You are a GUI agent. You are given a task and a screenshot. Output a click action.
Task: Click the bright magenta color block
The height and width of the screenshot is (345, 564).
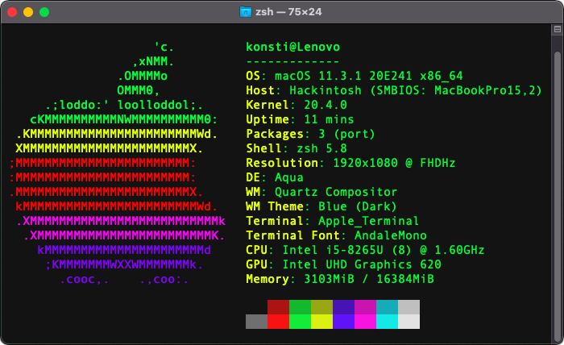[365, 322]
